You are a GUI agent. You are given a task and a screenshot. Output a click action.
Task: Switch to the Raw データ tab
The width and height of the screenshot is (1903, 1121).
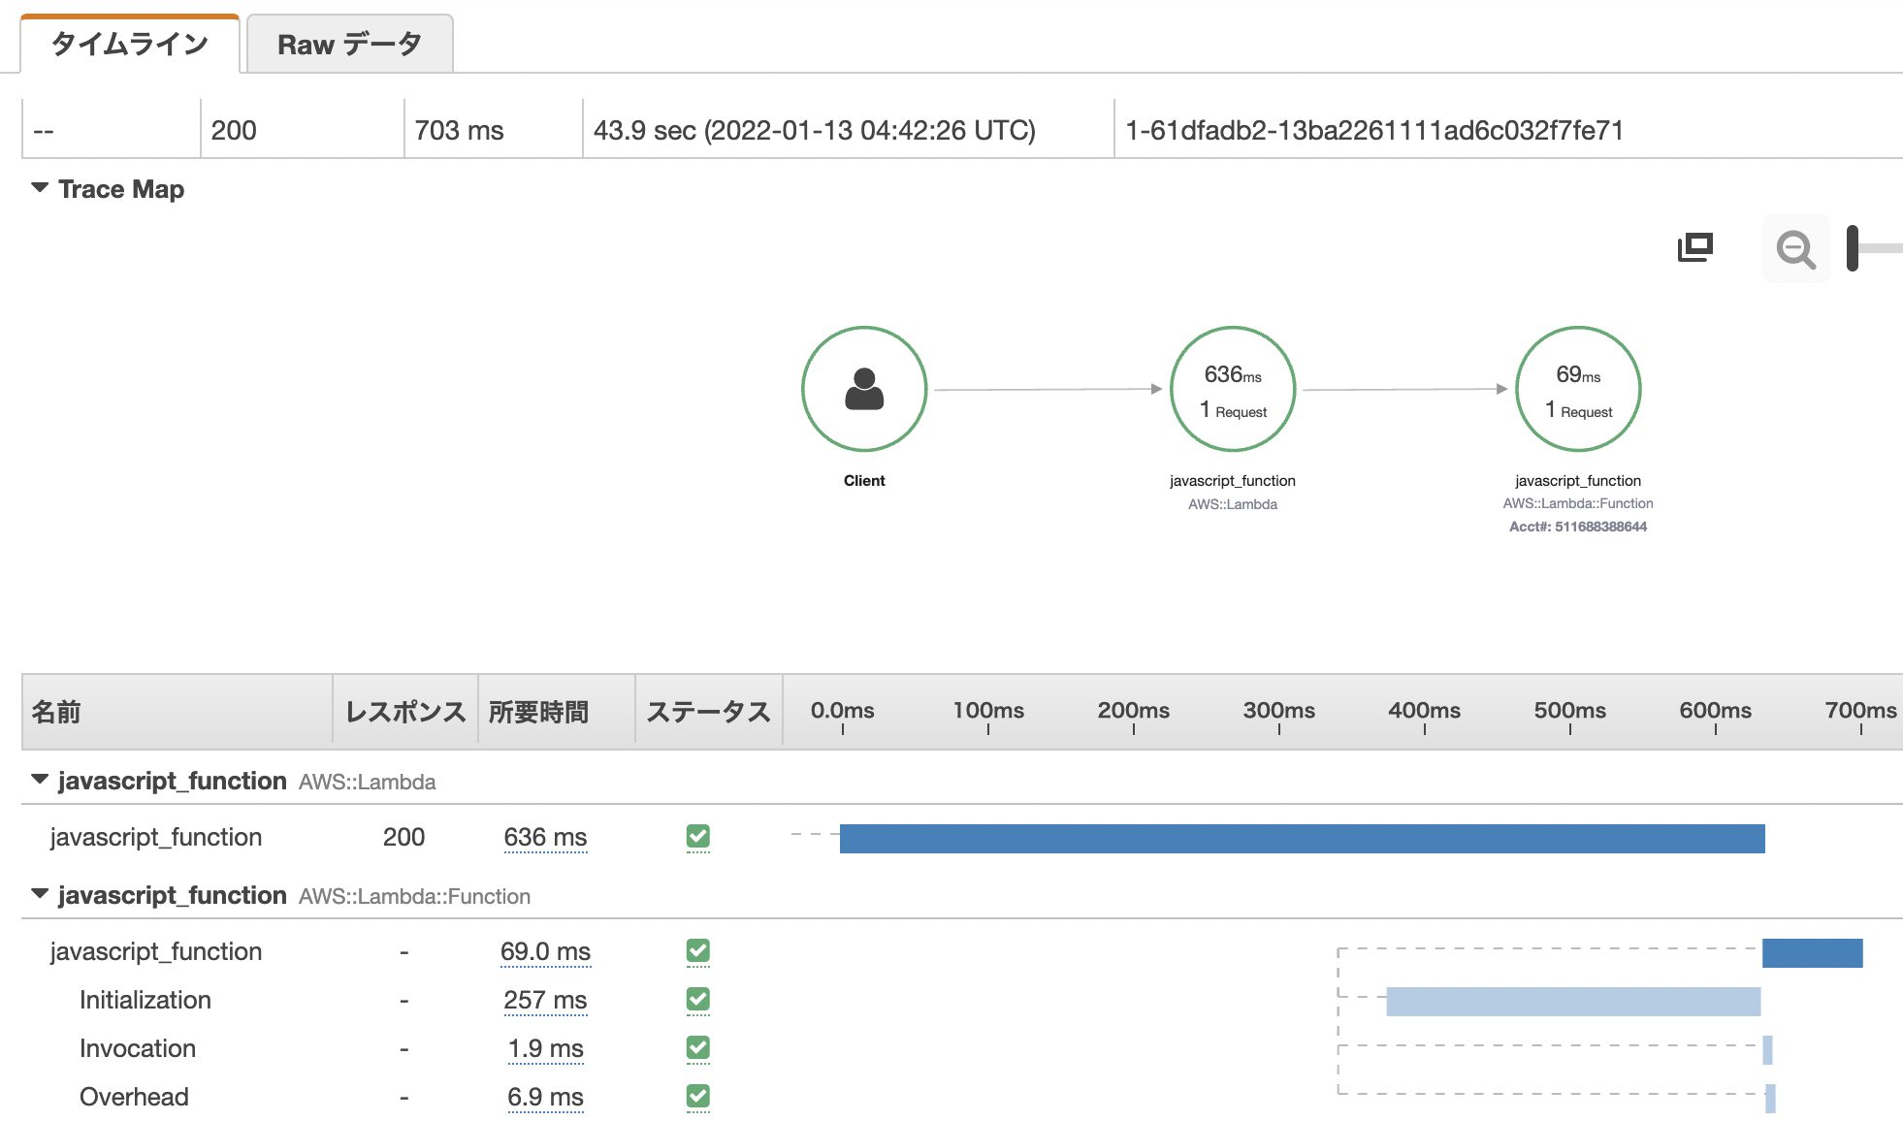349,45
